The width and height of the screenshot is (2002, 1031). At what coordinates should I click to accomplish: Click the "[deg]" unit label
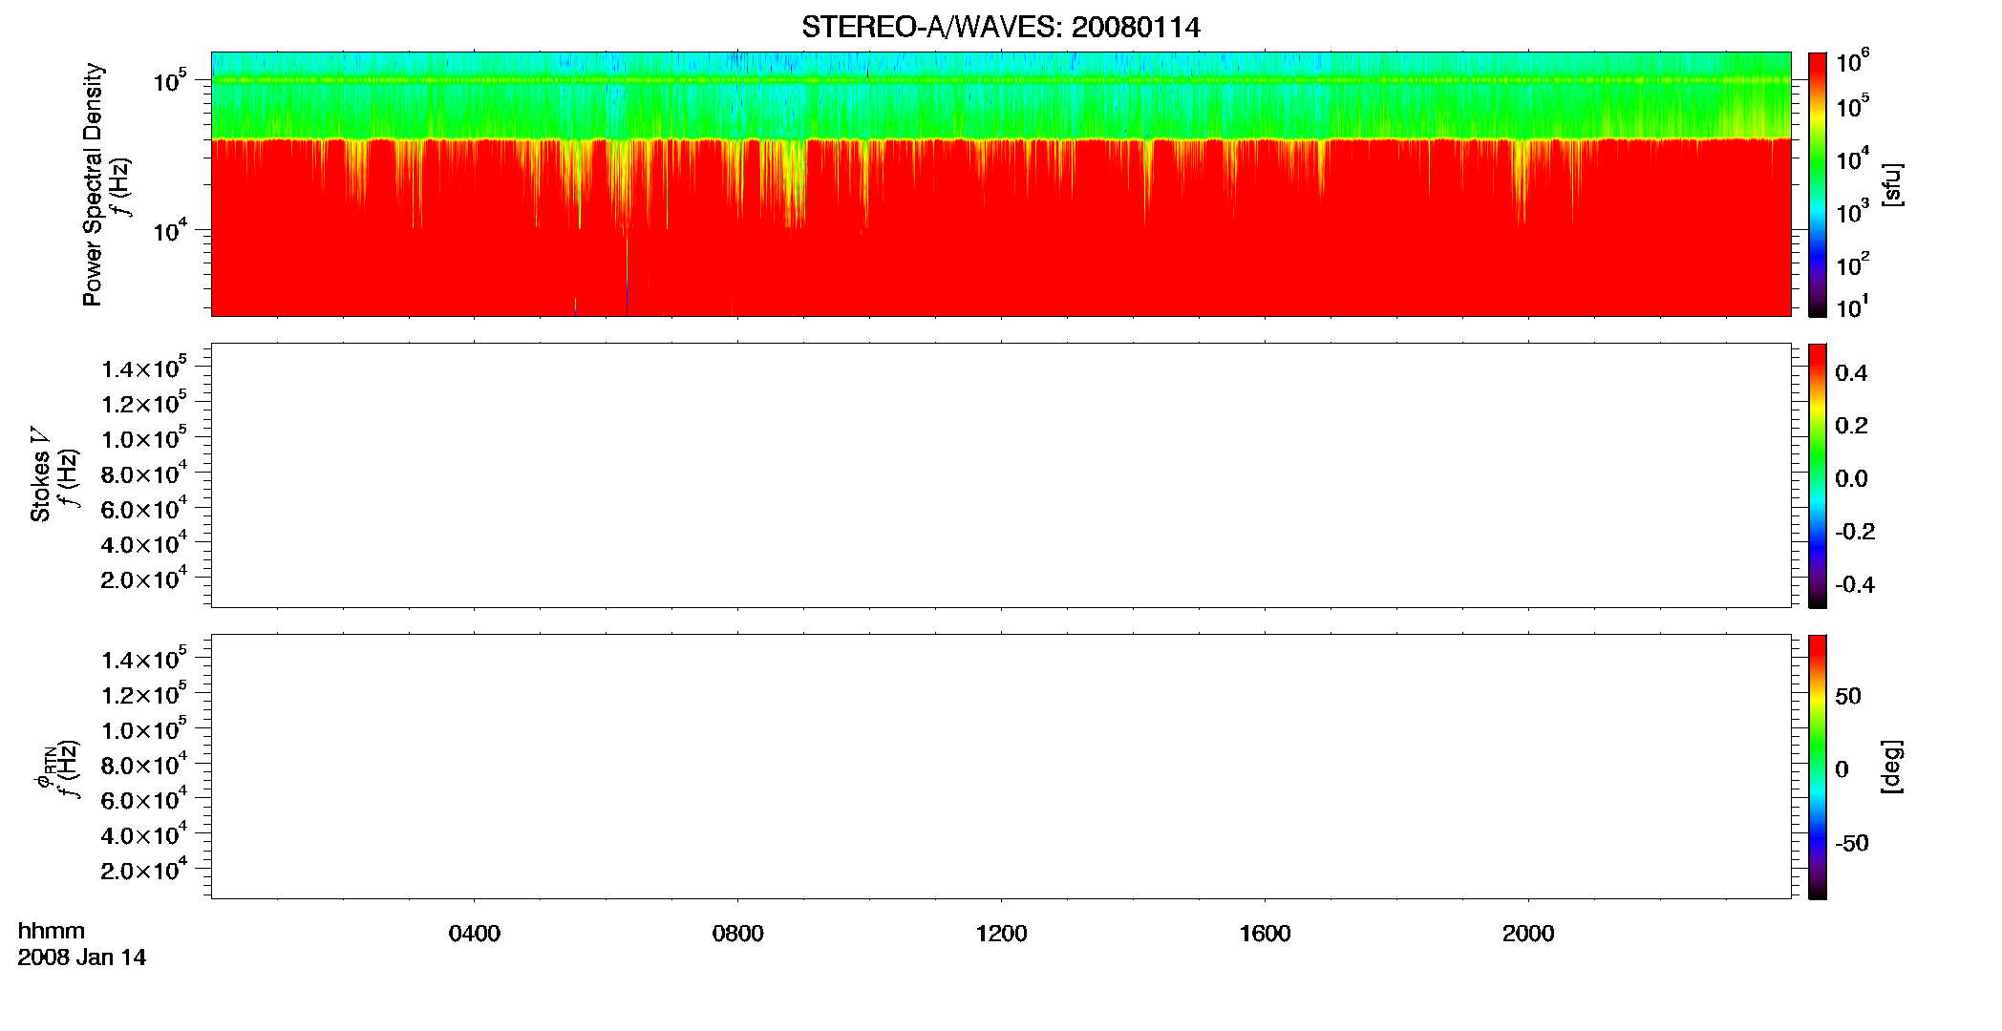pos(1892,767)
